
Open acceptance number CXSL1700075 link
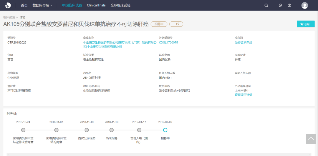pyautogui.click(x=168, y=43)
